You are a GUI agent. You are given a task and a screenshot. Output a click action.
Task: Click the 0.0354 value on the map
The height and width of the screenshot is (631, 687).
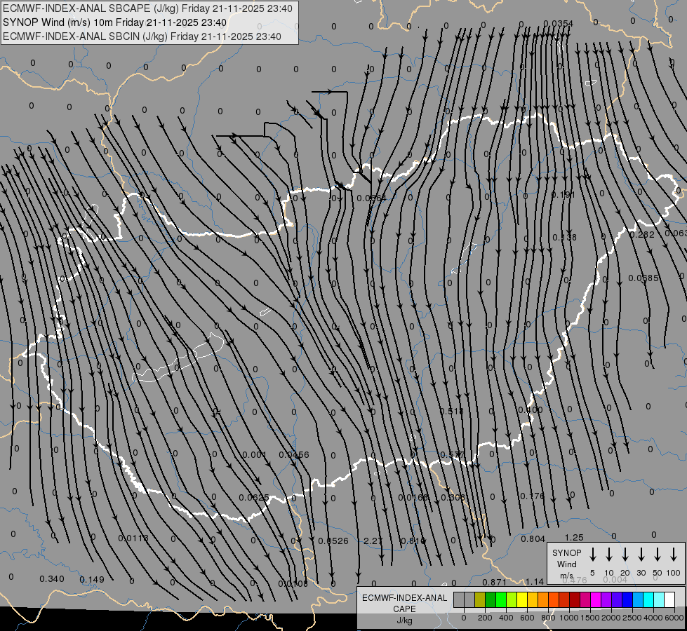tap(558, 23)
